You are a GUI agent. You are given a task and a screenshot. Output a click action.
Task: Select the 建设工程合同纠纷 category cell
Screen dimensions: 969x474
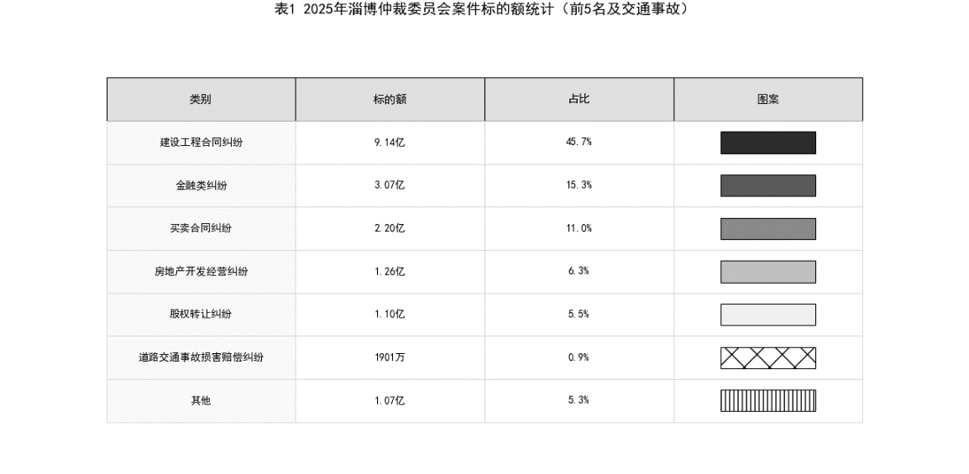click(201, 143)
